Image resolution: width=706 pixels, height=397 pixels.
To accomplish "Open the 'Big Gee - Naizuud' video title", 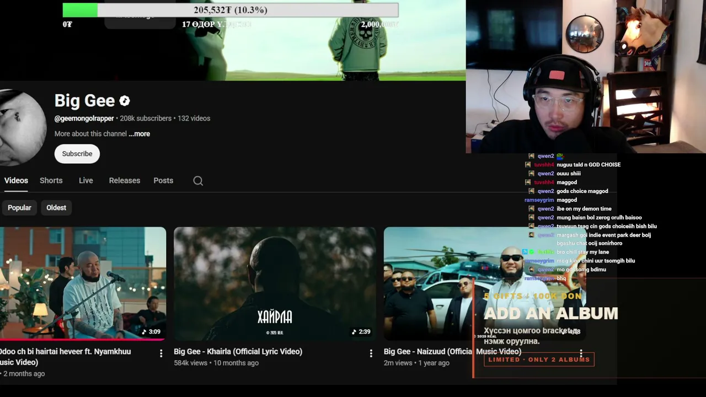I will (x=452, y=351).
